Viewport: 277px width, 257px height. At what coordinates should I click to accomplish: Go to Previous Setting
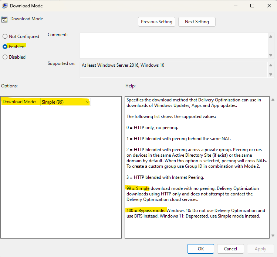(156, 22)
